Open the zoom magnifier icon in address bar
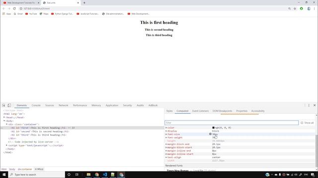The width and height of the screenshot is (318, 178). click(289, 9)
